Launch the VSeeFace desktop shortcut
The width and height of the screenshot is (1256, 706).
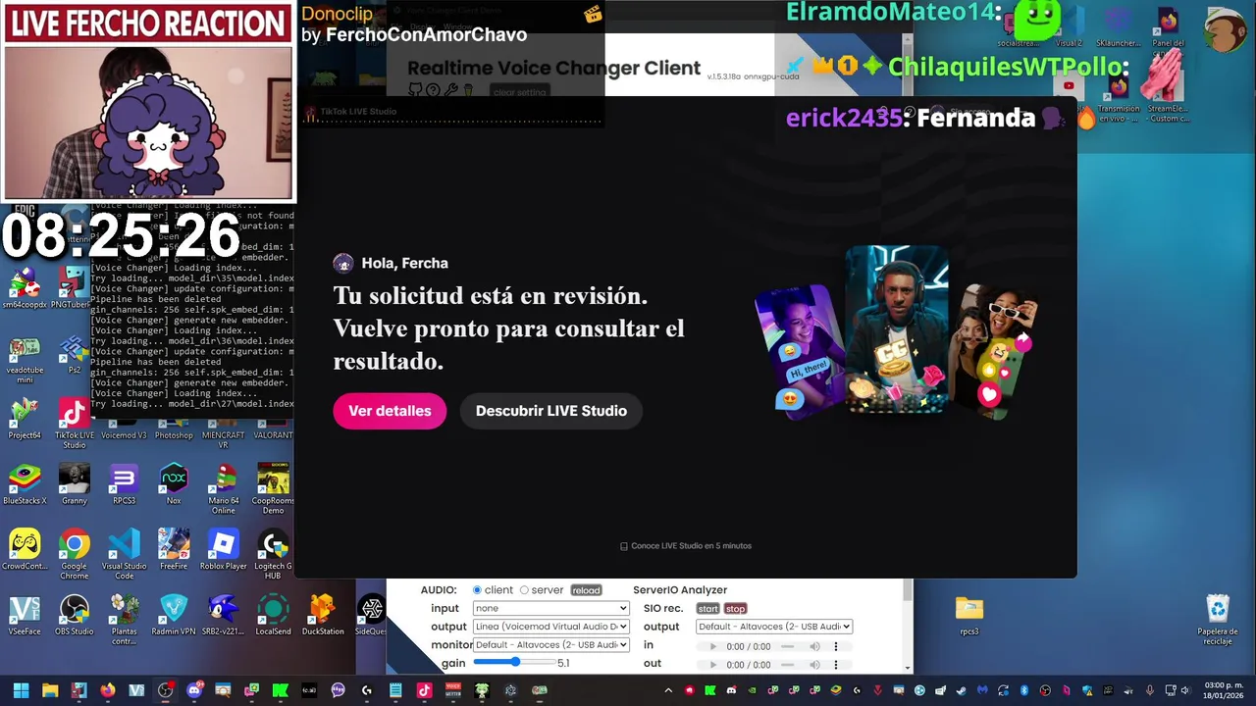pos(25,615)
